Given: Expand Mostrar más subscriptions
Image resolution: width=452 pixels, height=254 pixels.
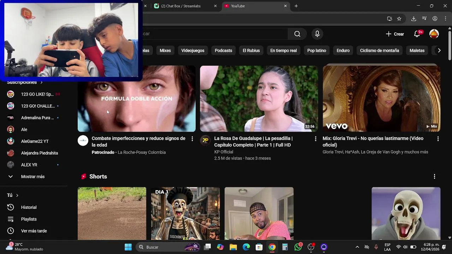Looking at the screenshot, I should click(34, 176).
